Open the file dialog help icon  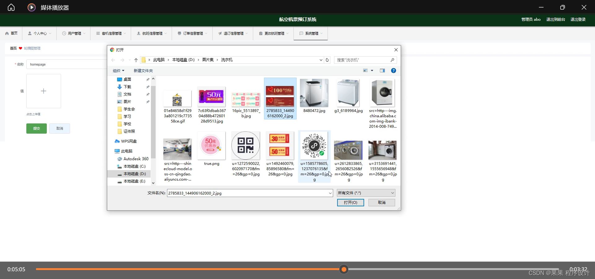point(394,71)
